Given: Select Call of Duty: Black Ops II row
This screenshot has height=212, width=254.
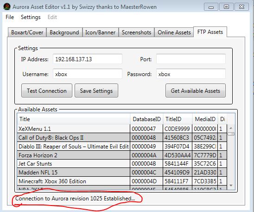Looking at the screenshot, I should click(122, 138).
